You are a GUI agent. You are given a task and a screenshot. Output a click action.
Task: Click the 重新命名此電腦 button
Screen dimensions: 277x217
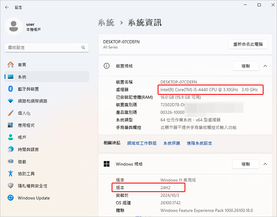pyautogui.click(x=248, y=44)
